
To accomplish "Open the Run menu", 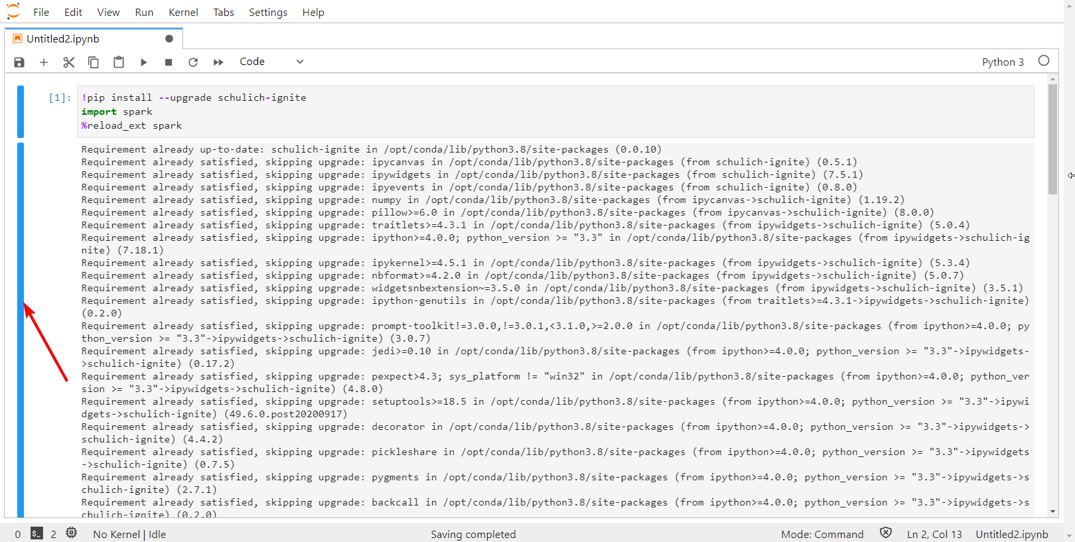I will (144, 12).
